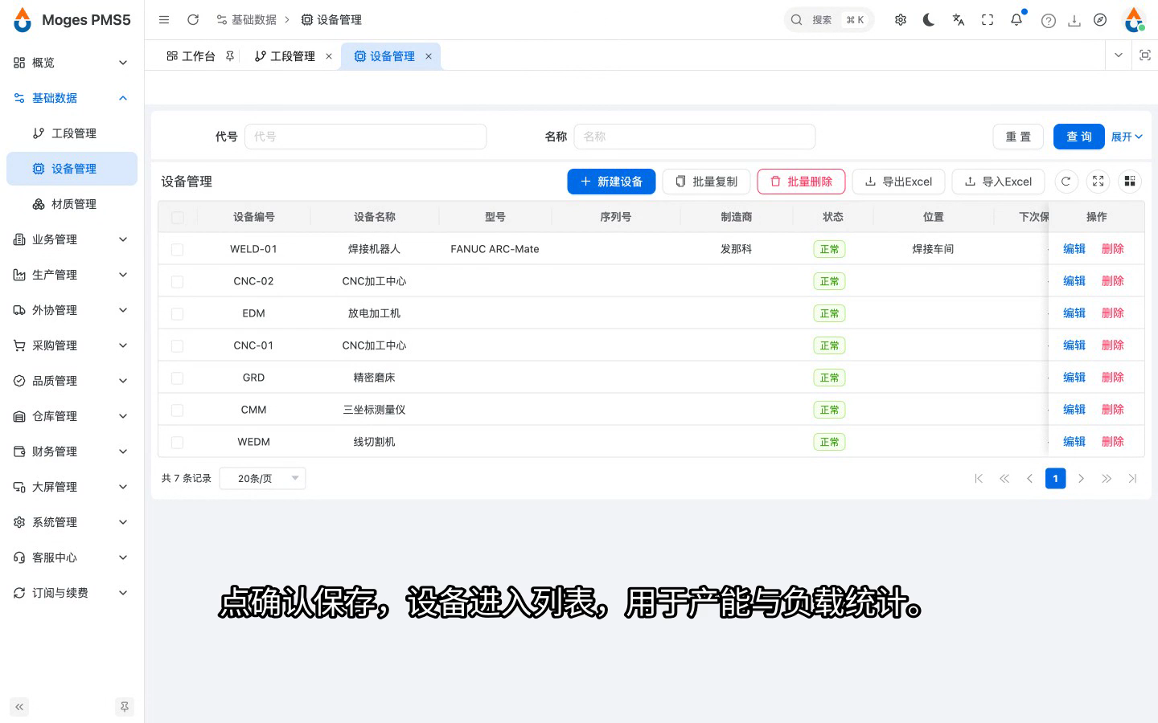This screenshot has height=723, width=1158.
Task: Click the 新建设备 button
Action: point(611,182)
